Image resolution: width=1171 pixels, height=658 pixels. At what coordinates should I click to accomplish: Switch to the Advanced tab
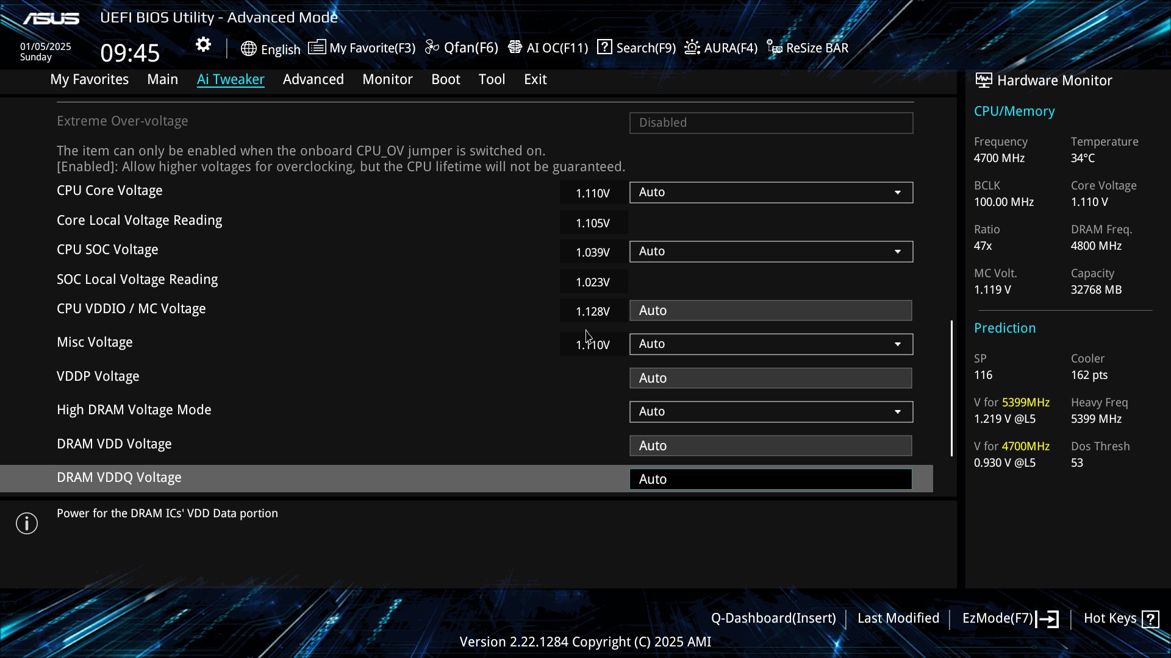(313, 79)
